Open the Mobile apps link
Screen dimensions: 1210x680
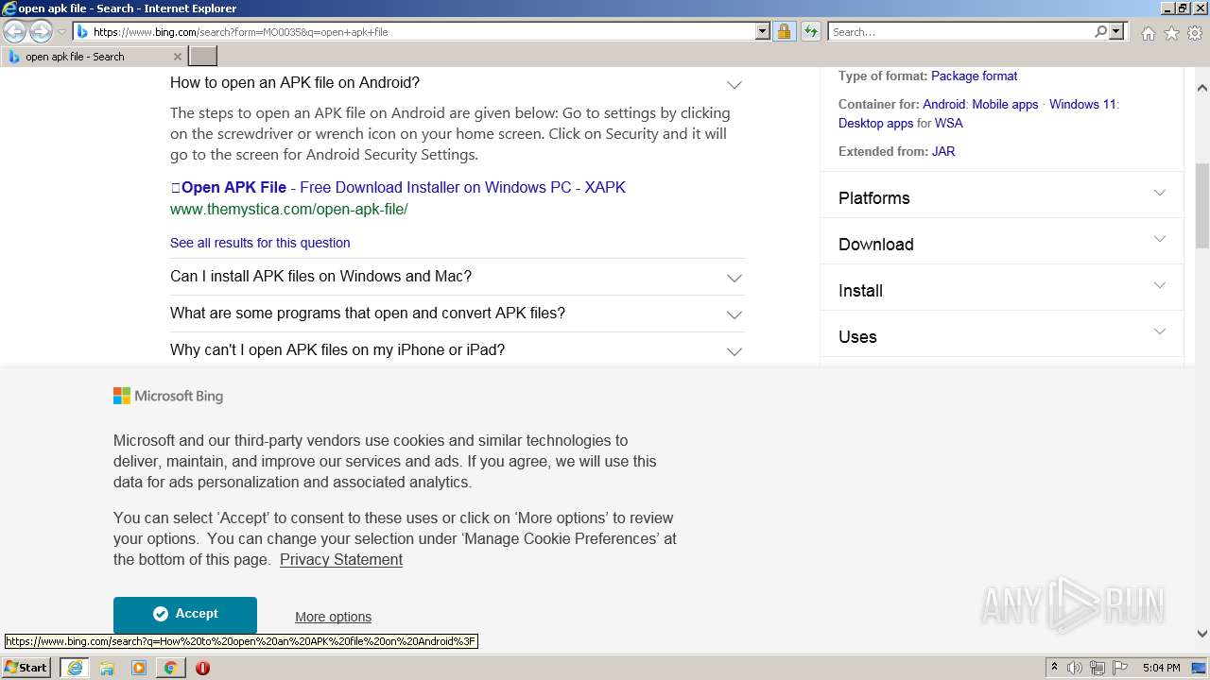click(x=1005, y=104)
